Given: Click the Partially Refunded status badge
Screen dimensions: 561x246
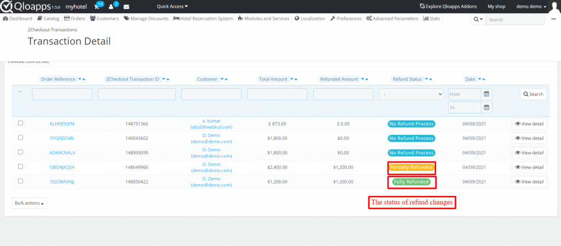Looking at the screenshot, I should click(411, 167).
